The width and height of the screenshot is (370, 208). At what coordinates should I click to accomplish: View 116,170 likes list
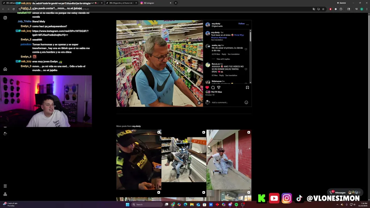click(216, 92)
